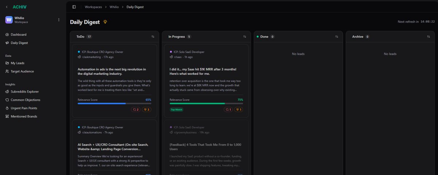Click the back arrow beside ACHIV logo

[x=7, y=7]
